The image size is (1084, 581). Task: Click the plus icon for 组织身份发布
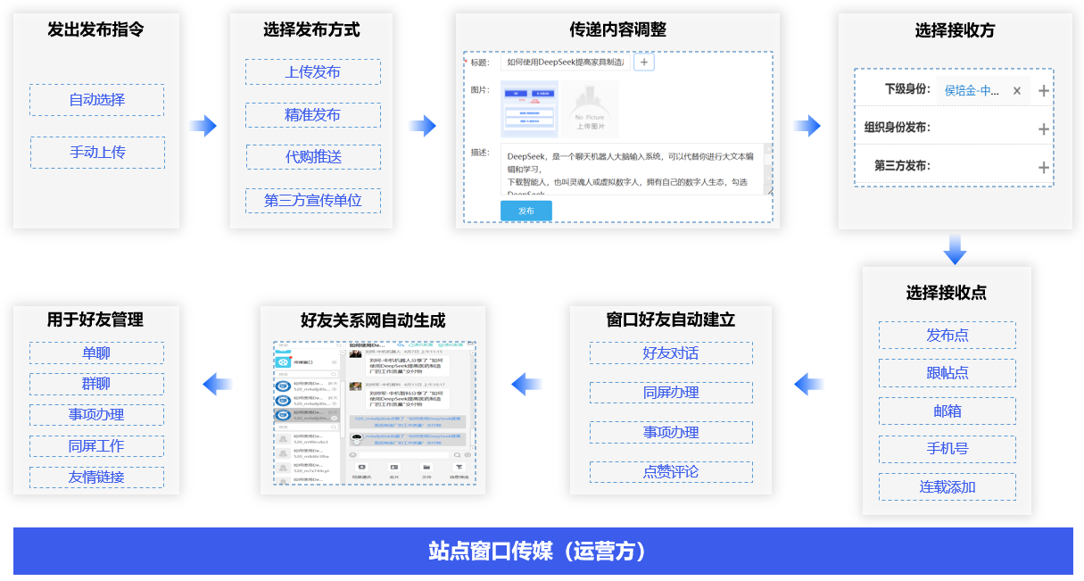pyautogui.click(x=1043, y=129)
